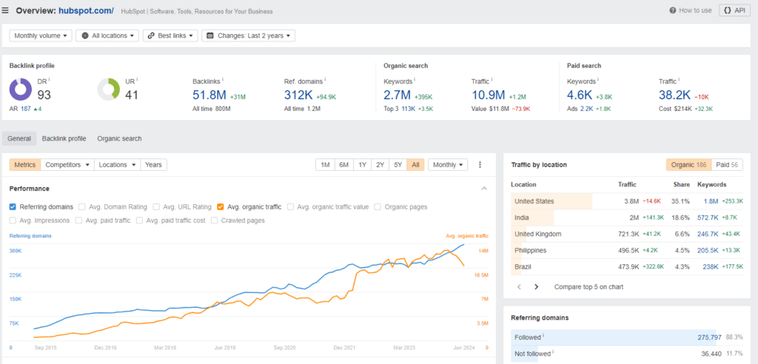Switch to Organic search tab

click(119, 139)
